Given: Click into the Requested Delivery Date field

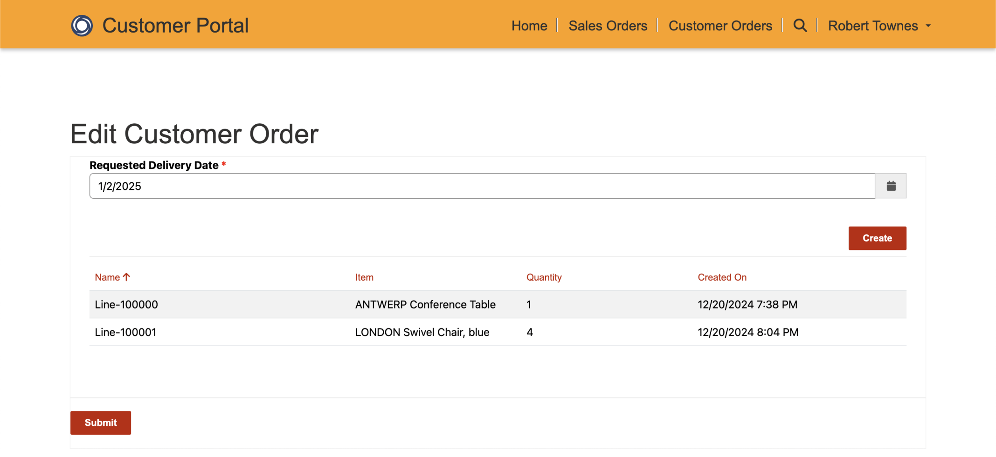Looking at the screenshot, I should (x=482, y=186).
